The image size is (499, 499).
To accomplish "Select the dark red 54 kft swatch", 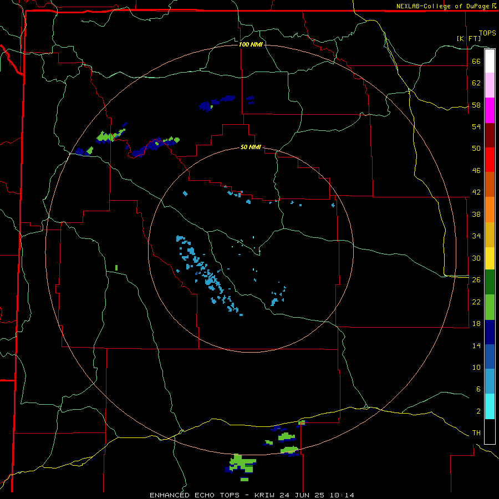I will tap(490, 135).
